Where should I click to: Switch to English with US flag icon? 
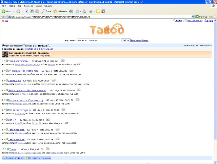coord(3,21)
